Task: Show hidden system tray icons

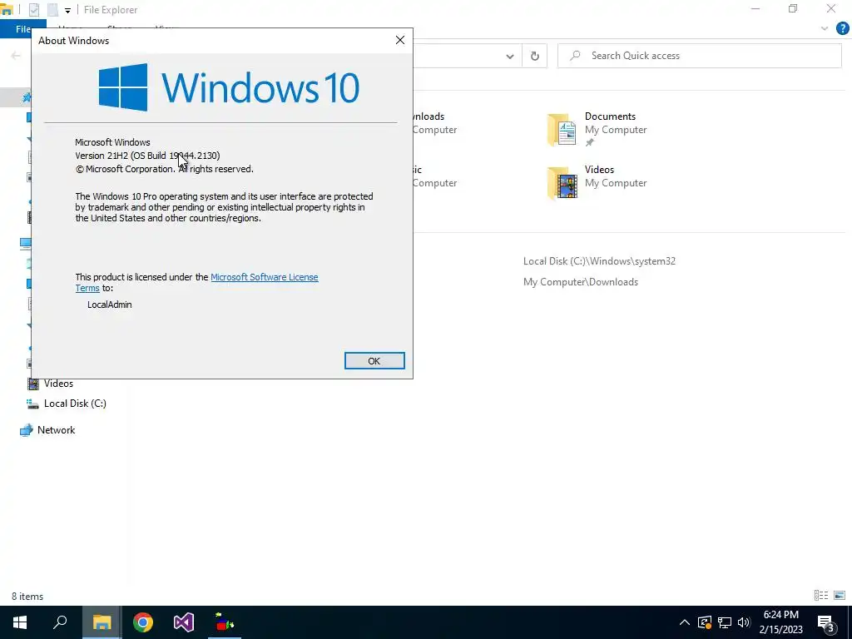Action: tap(685, 622)
